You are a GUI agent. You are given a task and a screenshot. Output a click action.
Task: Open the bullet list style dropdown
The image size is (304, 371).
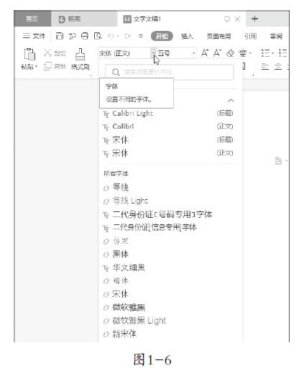tap(272, 52)
